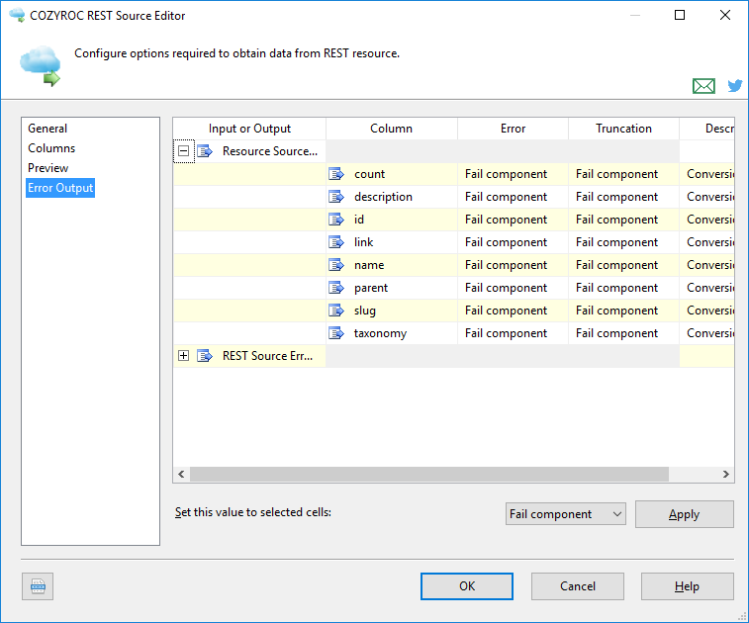
Task: Switch to the Columns page
Action: 51,148
